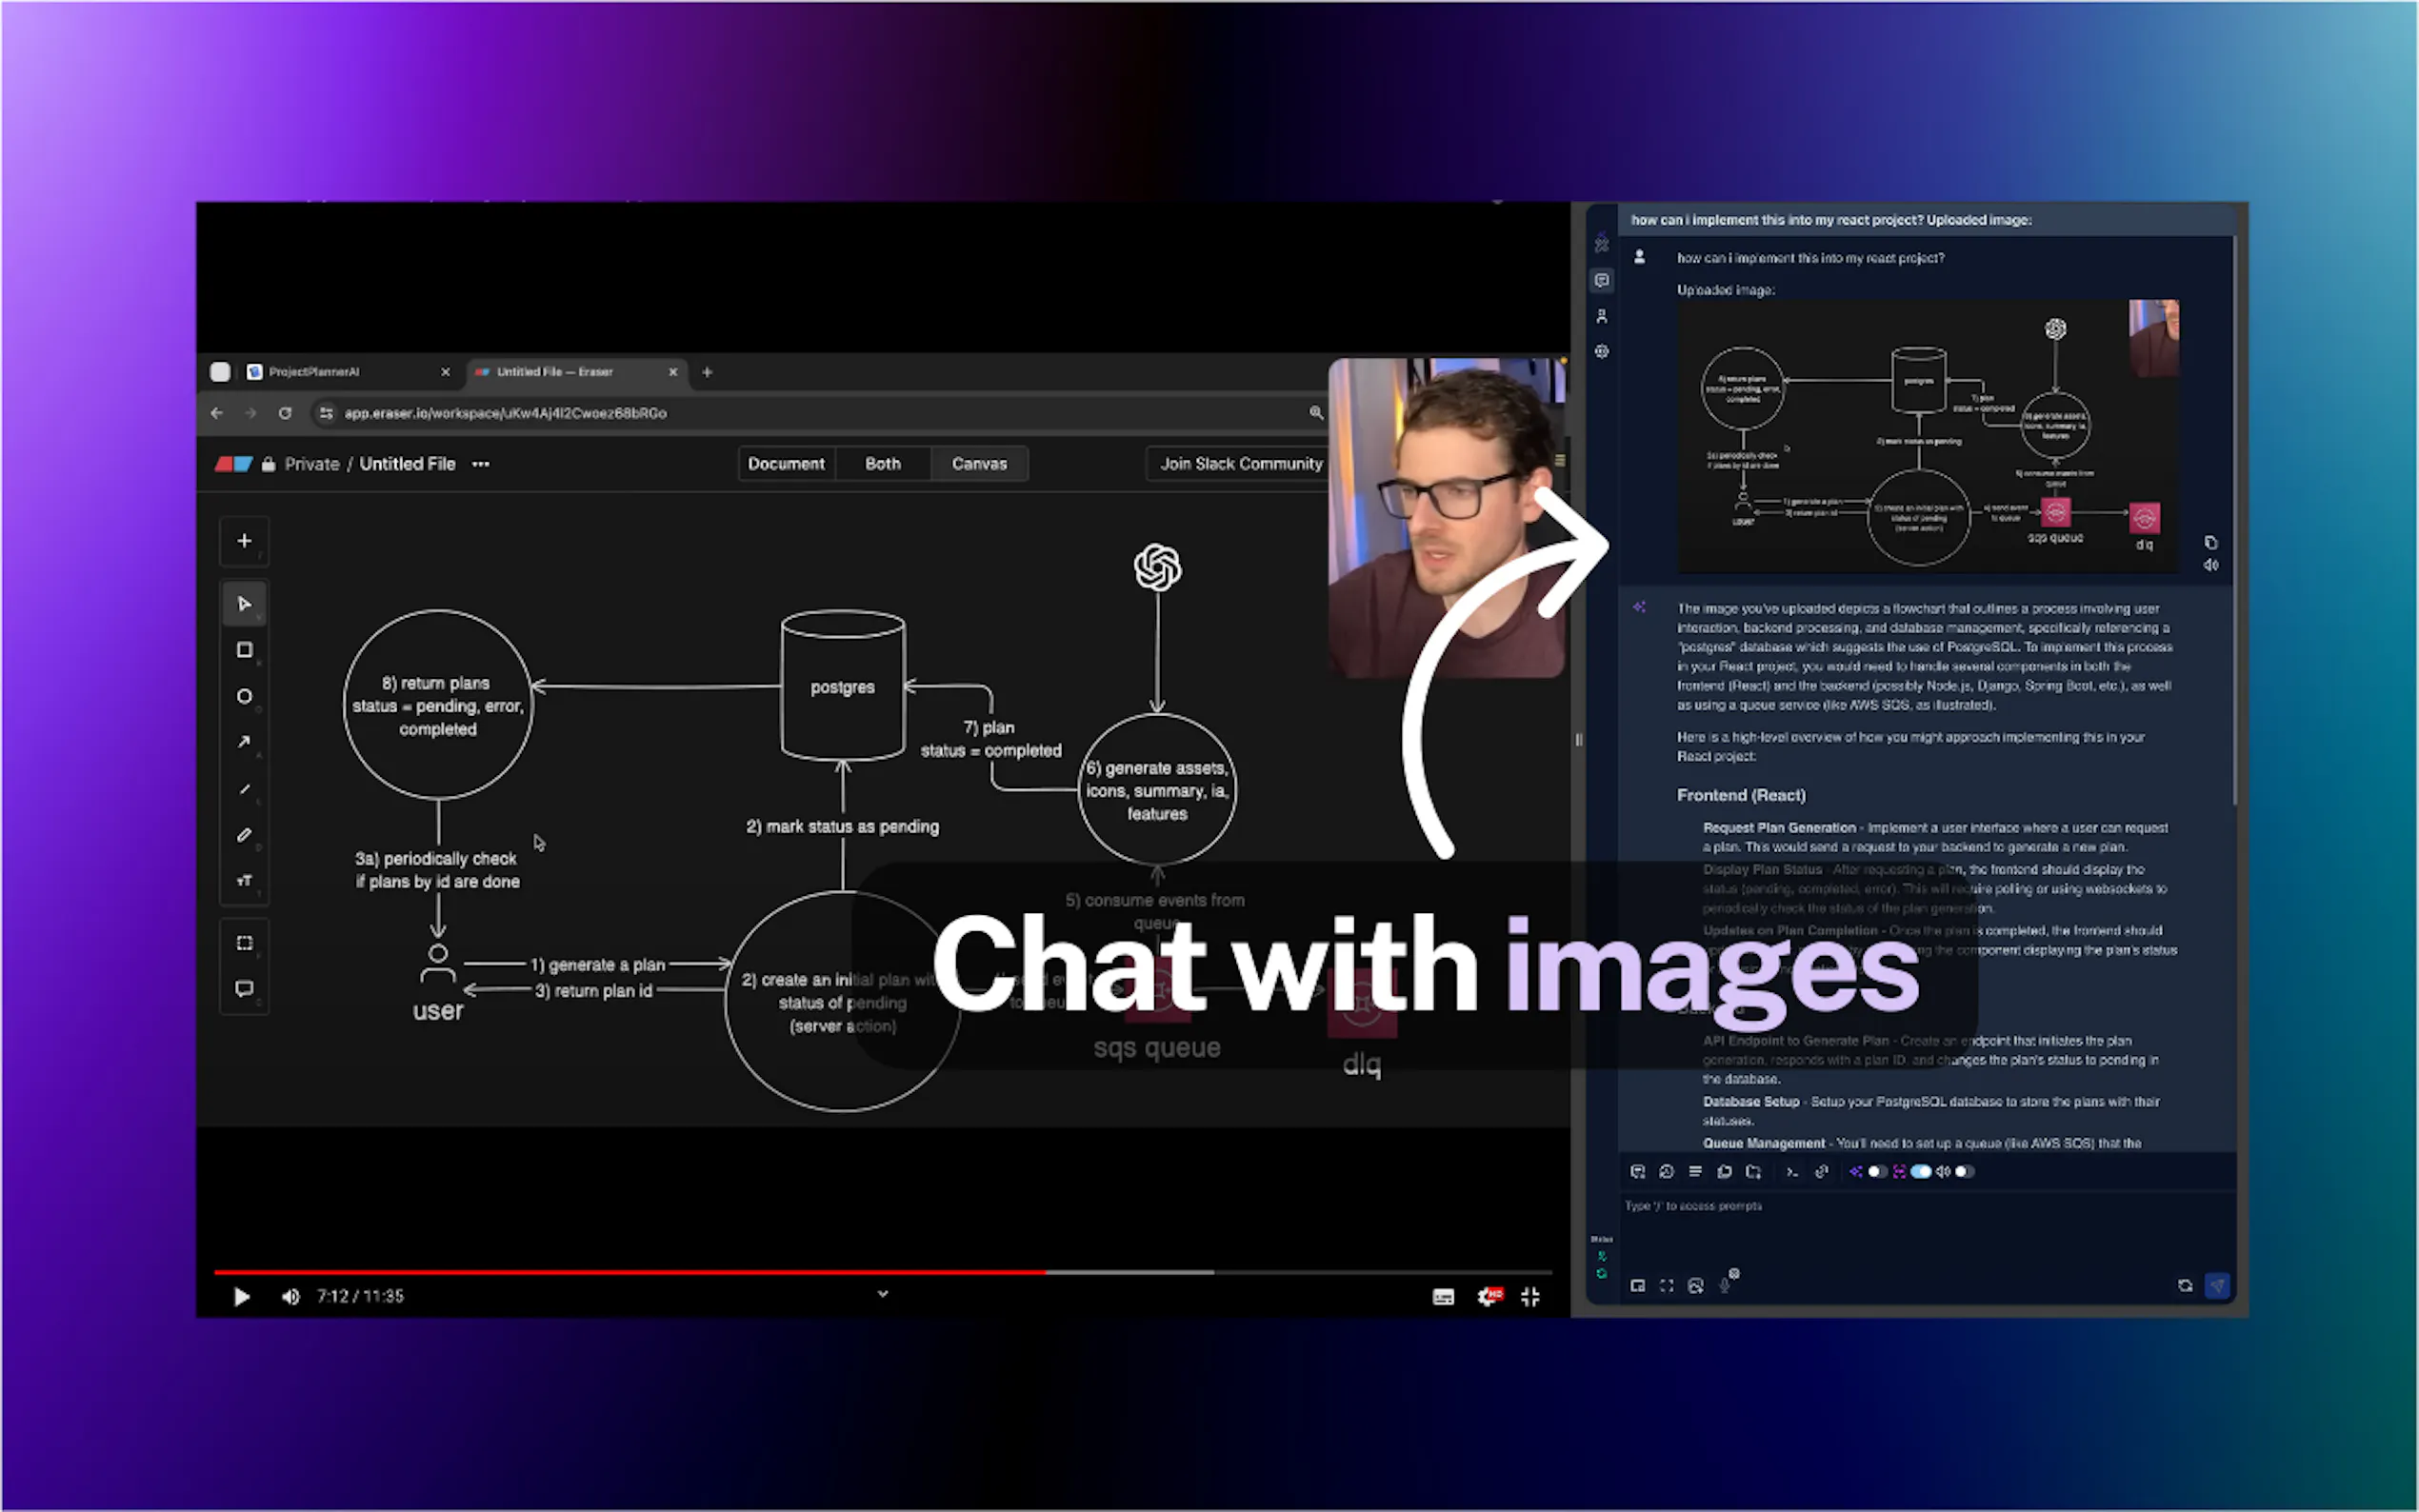Select the Document view tab
This screenshot has height=1512, width=2419.
786,464
